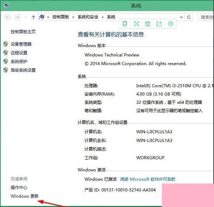Click 系统类型 label
Image resolution: width=214 pixels, height=207 pixels.
(x=93, y=102)
